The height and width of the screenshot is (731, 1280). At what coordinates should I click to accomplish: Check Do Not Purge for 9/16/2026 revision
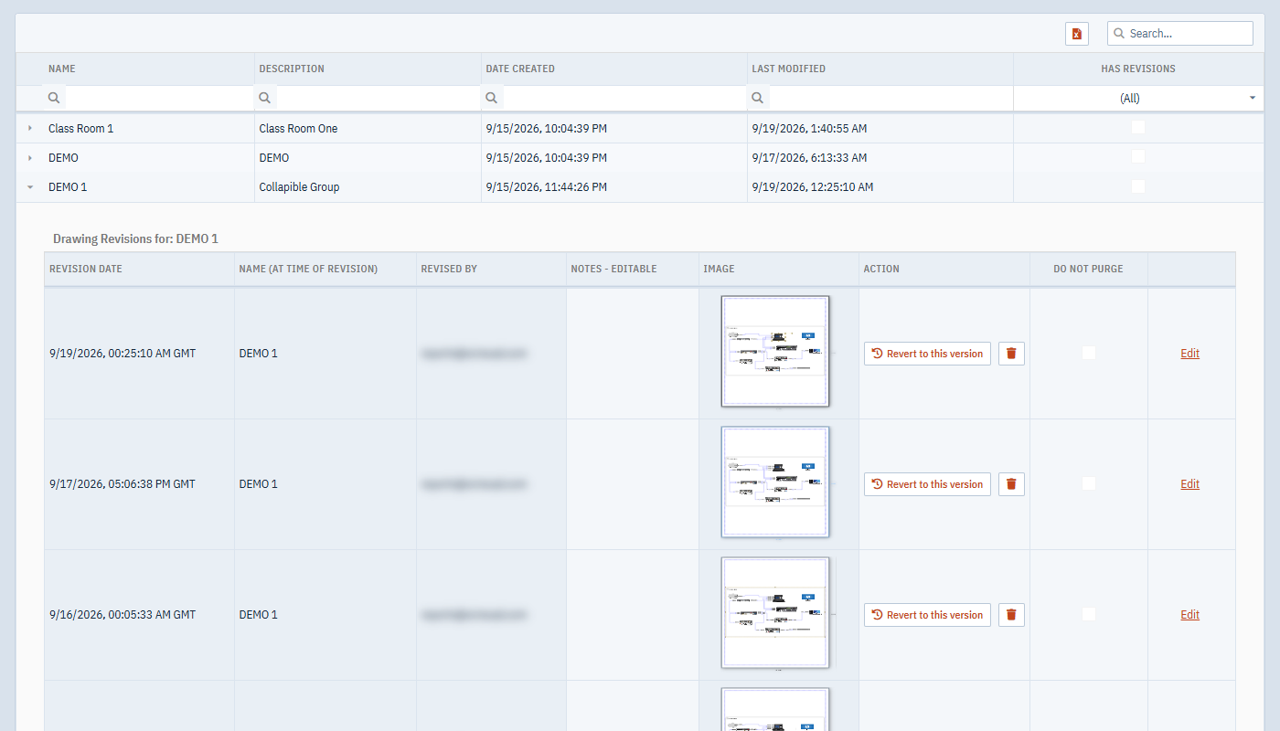pos(1089,614)
